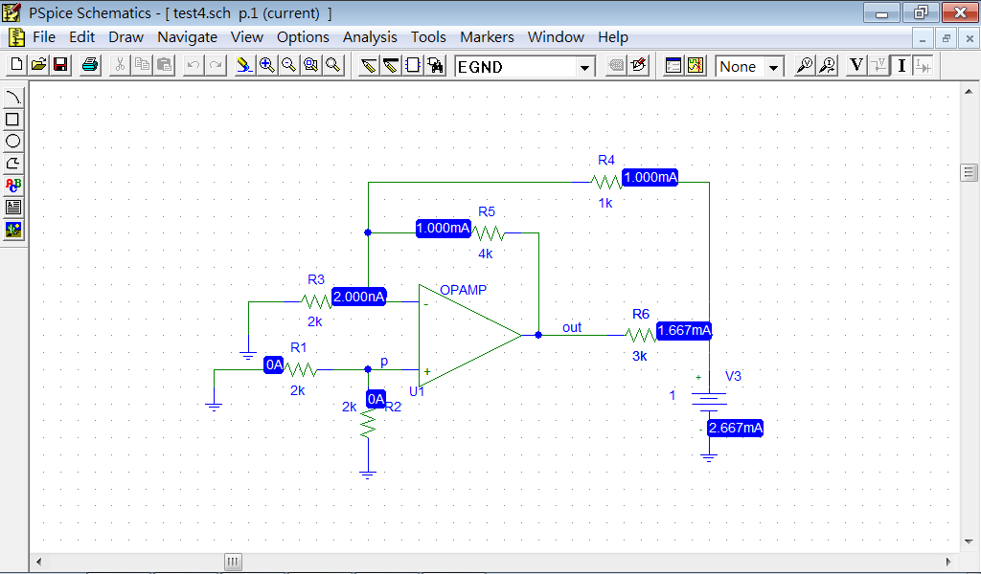Click the Redo arrow icon
Viewport: 981px width, 574px height.
coord(216,65)
